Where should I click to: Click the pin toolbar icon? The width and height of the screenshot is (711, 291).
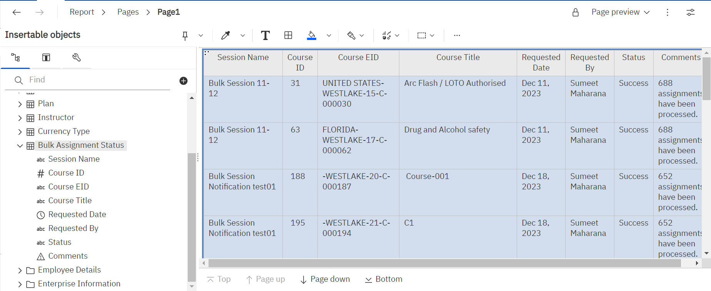coord(185,36)
